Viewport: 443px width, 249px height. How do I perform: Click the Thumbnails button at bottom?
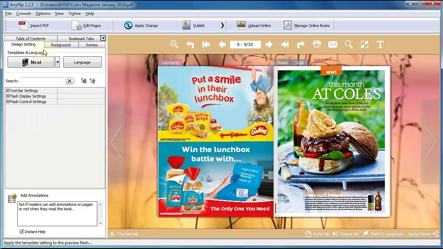click(x=124, y=234)
